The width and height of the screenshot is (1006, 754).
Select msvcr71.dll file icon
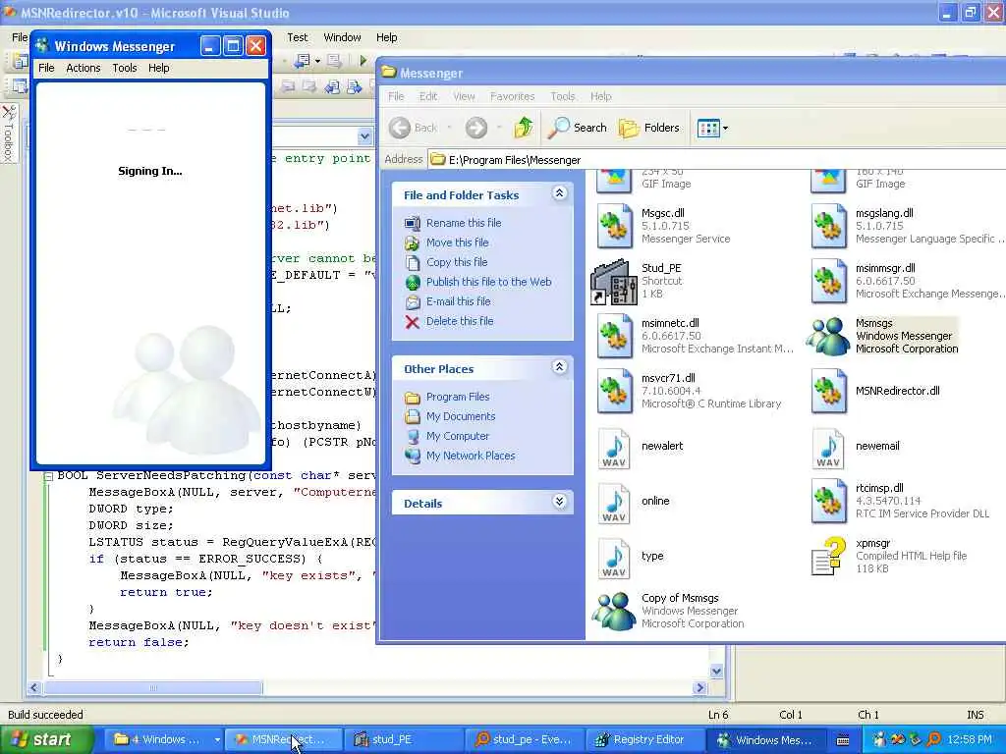(614, 391)
